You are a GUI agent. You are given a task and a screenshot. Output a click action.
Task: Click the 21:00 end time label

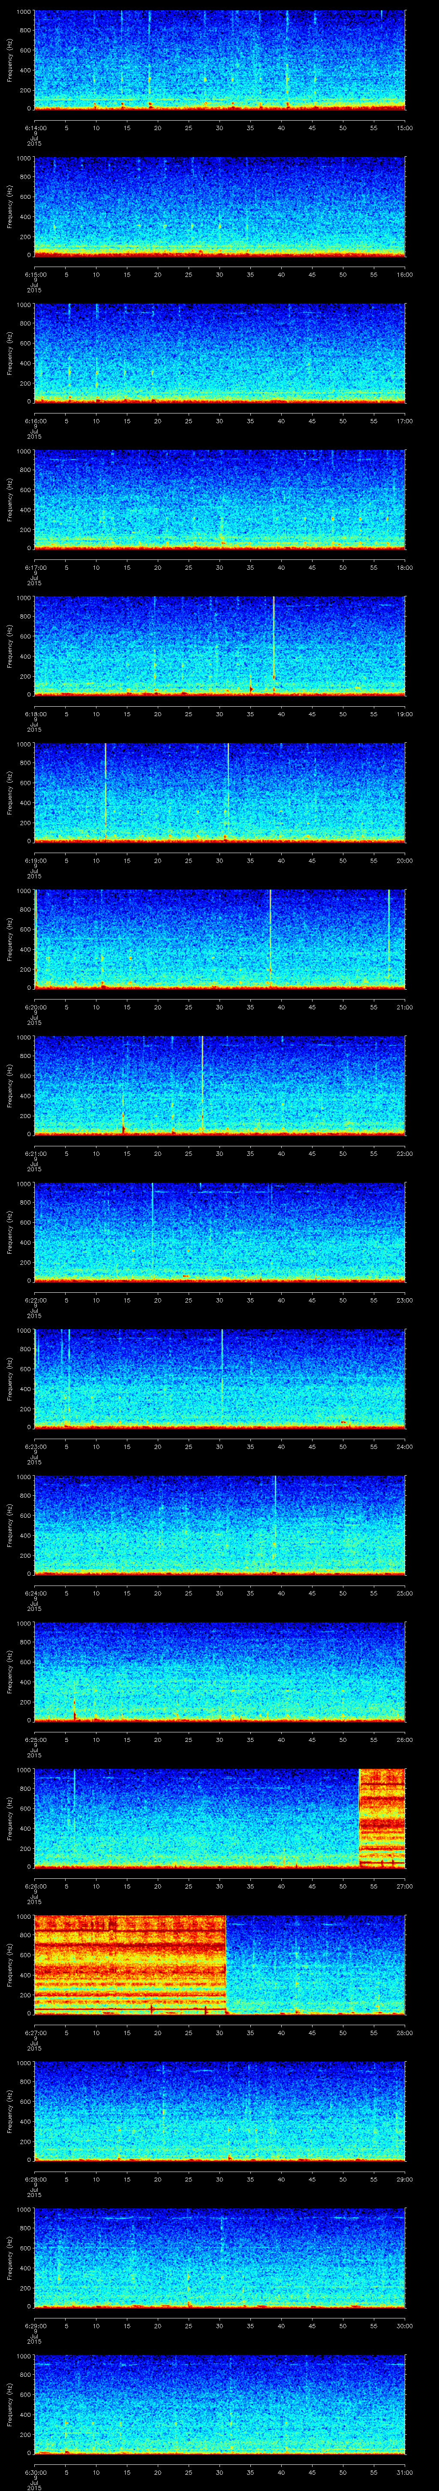(x=404, y=1007)
